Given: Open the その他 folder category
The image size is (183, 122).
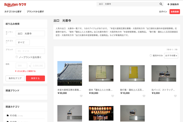Looking at the screenshot, I should [12, 116].
